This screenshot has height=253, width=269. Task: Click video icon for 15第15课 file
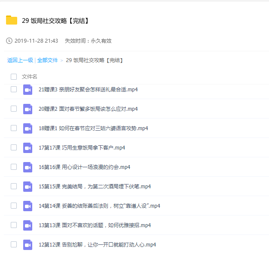click(x=28, y=187)
